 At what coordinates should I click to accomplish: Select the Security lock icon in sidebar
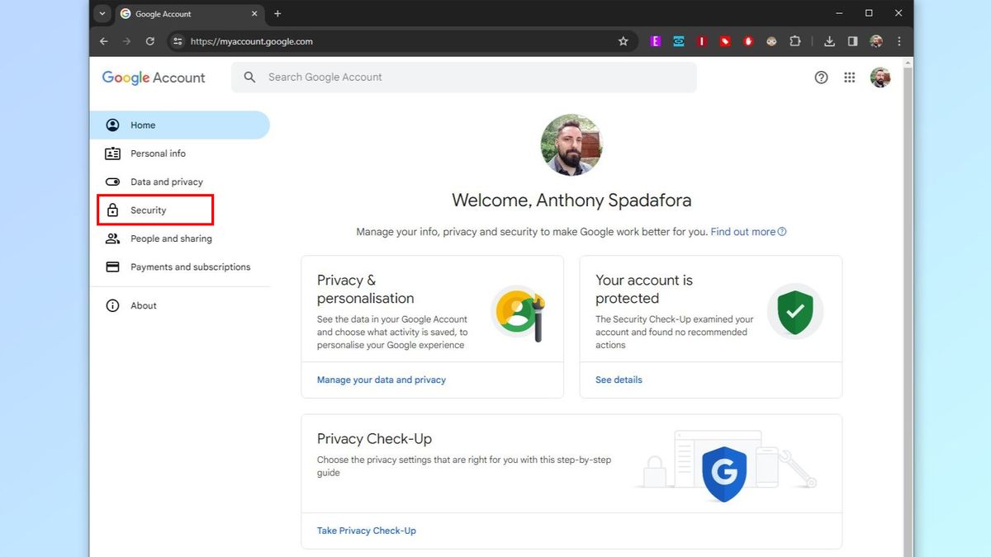click(112, 210)
